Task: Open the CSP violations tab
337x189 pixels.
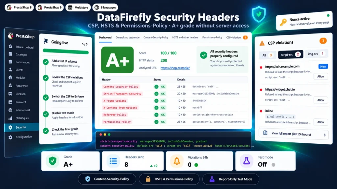Action: pyautogui.click(x=237, y=37)
